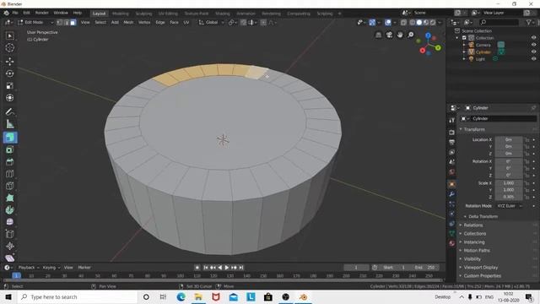Select the Extrude Region tool
Image resolution: width=540 pixels, height=304 pixels.
9,138
